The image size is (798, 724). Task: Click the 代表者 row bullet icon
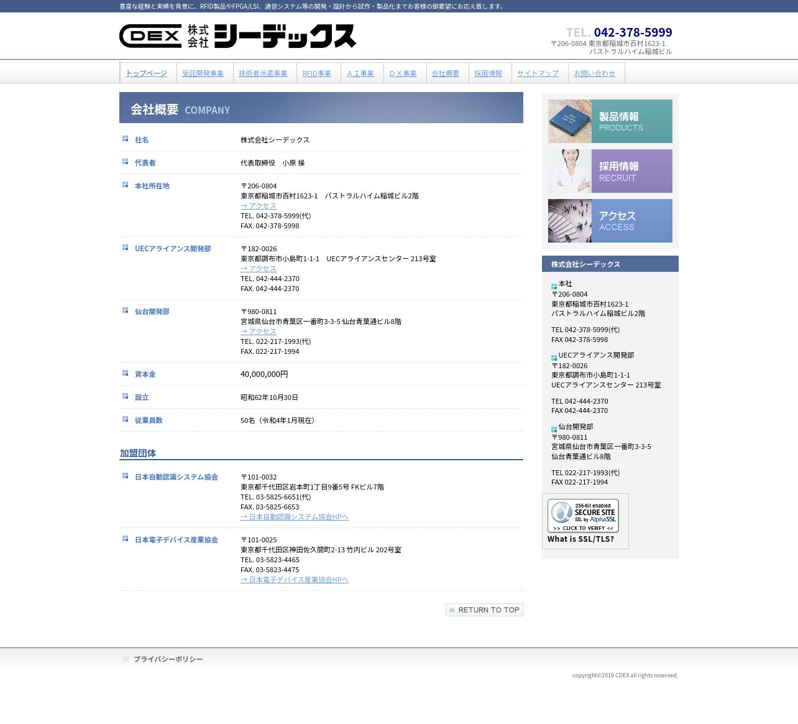(126, 162)
